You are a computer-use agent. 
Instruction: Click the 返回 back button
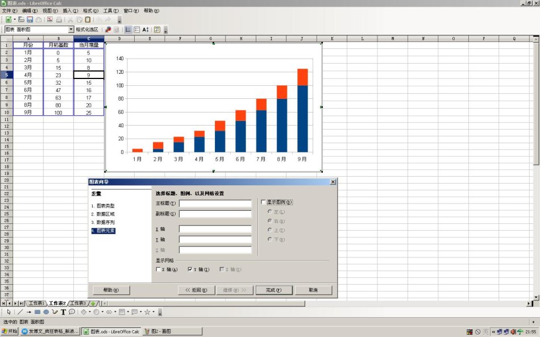196,290
